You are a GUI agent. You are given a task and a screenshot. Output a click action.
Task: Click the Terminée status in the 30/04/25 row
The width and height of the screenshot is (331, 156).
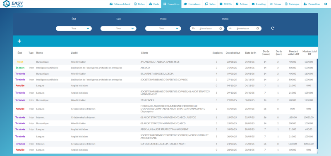[20, 137]
